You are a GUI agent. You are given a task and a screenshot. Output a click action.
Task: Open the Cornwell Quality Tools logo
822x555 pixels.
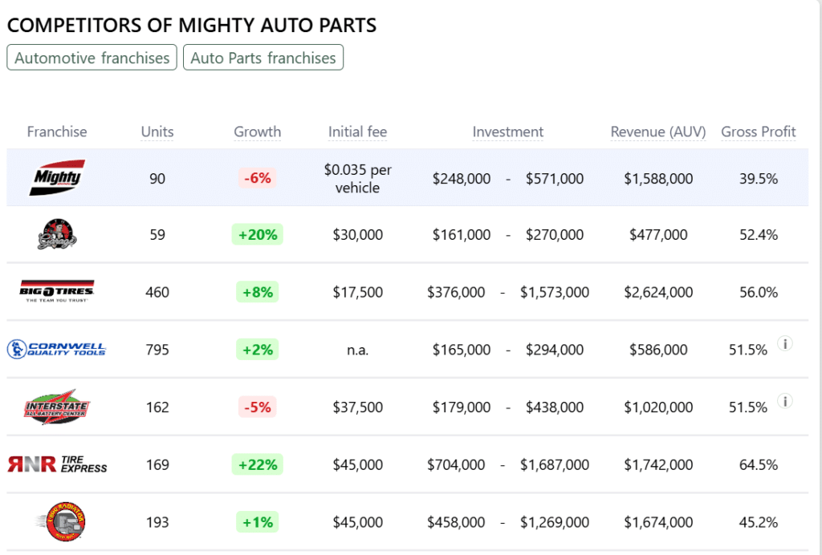pos(57,349)
